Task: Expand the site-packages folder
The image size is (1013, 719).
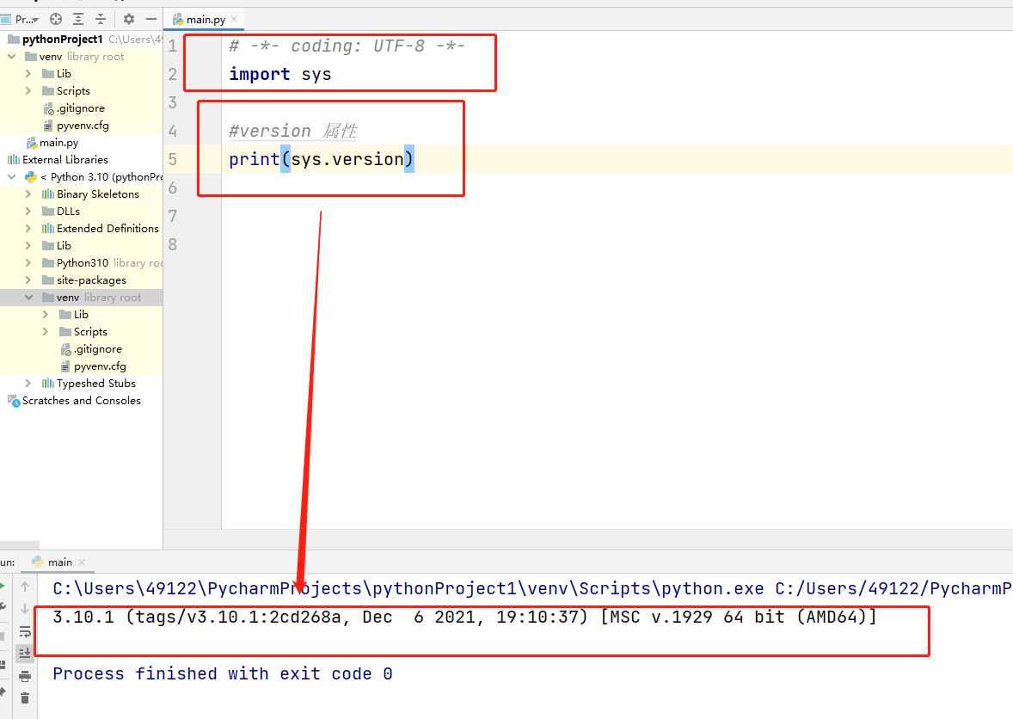Action: point(28,280)
